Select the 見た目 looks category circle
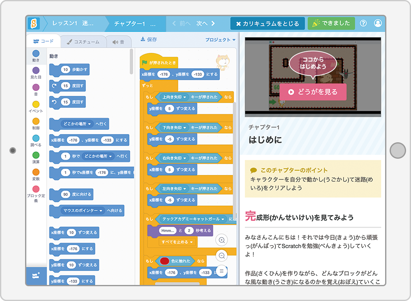Screen dimensions: 411x301 pyautogui.click(x=36, y=70)
